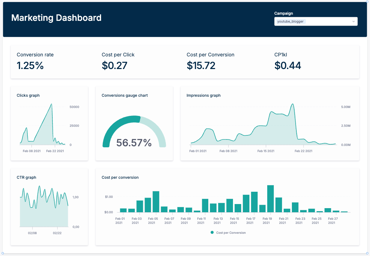Select the youtube_blogger campaign value

pos(291,21)
